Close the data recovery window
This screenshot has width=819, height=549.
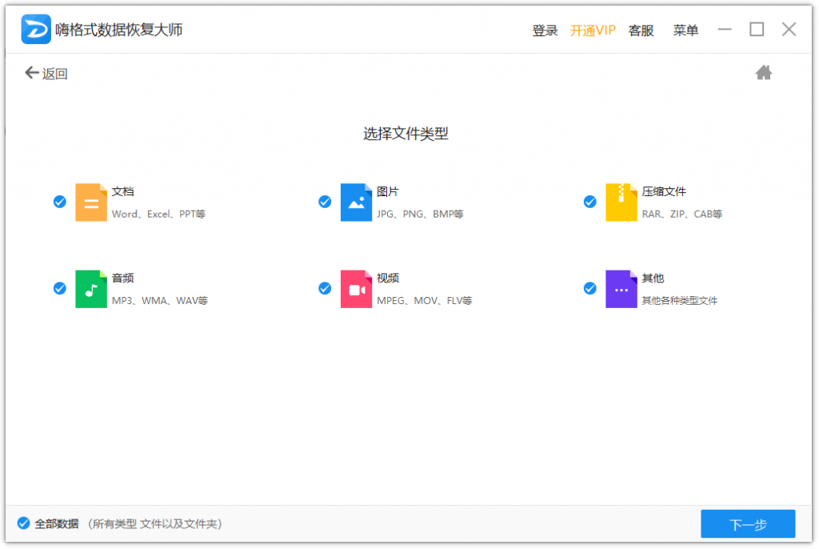tap(789, 30)
